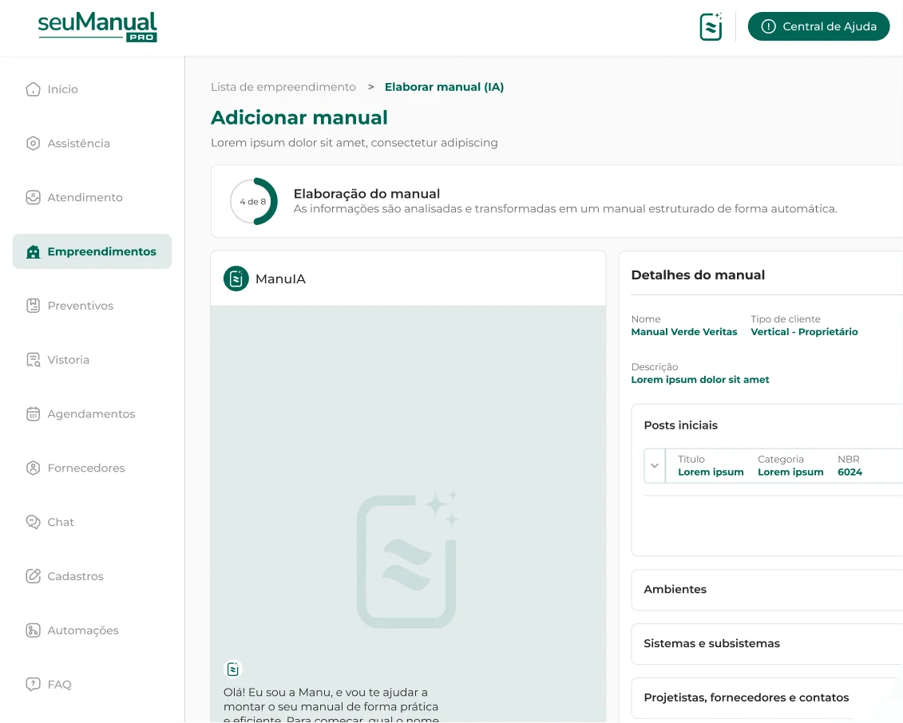Click the NBR value 6024
The height and width of the screenshot is (723, 903).
click(850, 472)
